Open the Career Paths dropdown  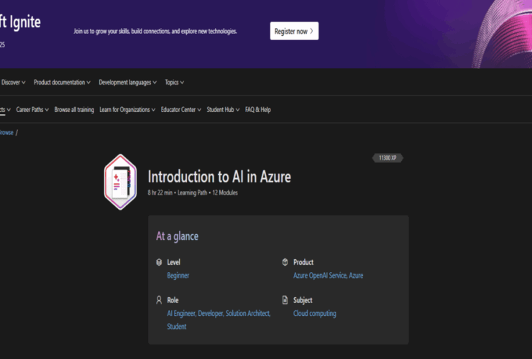point(32,110)
